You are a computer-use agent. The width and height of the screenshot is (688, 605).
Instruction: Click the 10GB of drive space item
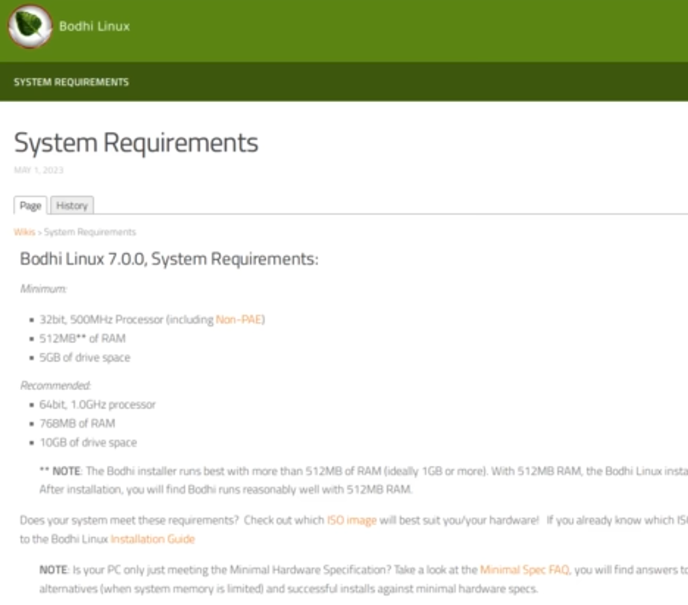88,443
